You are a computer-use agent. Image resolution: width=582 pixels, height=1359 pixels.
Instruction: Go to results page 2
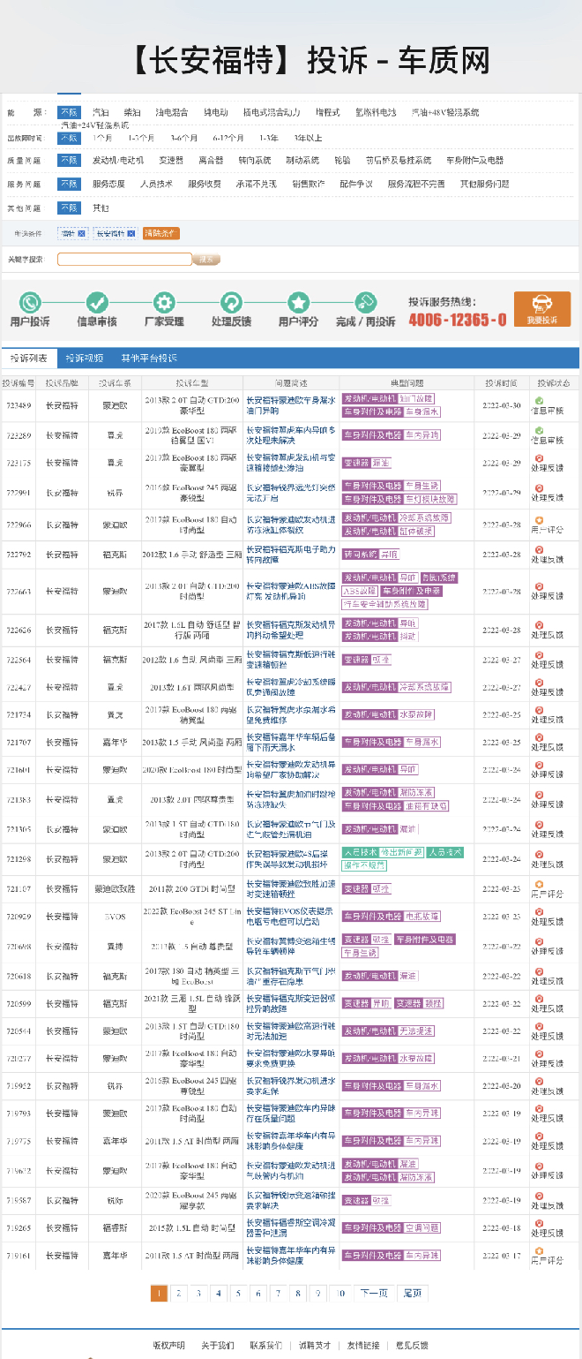(178, 1293)
